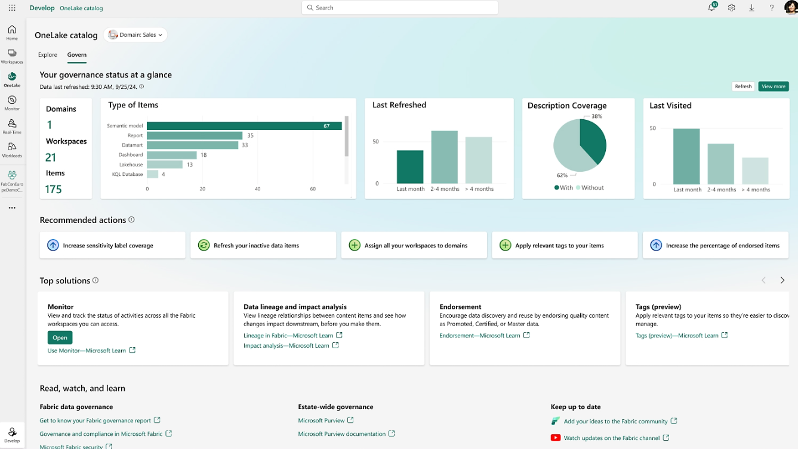Viewport: 798px width, 449px height.
Task: Open the Home section in the sidebar
Action: 11,31
